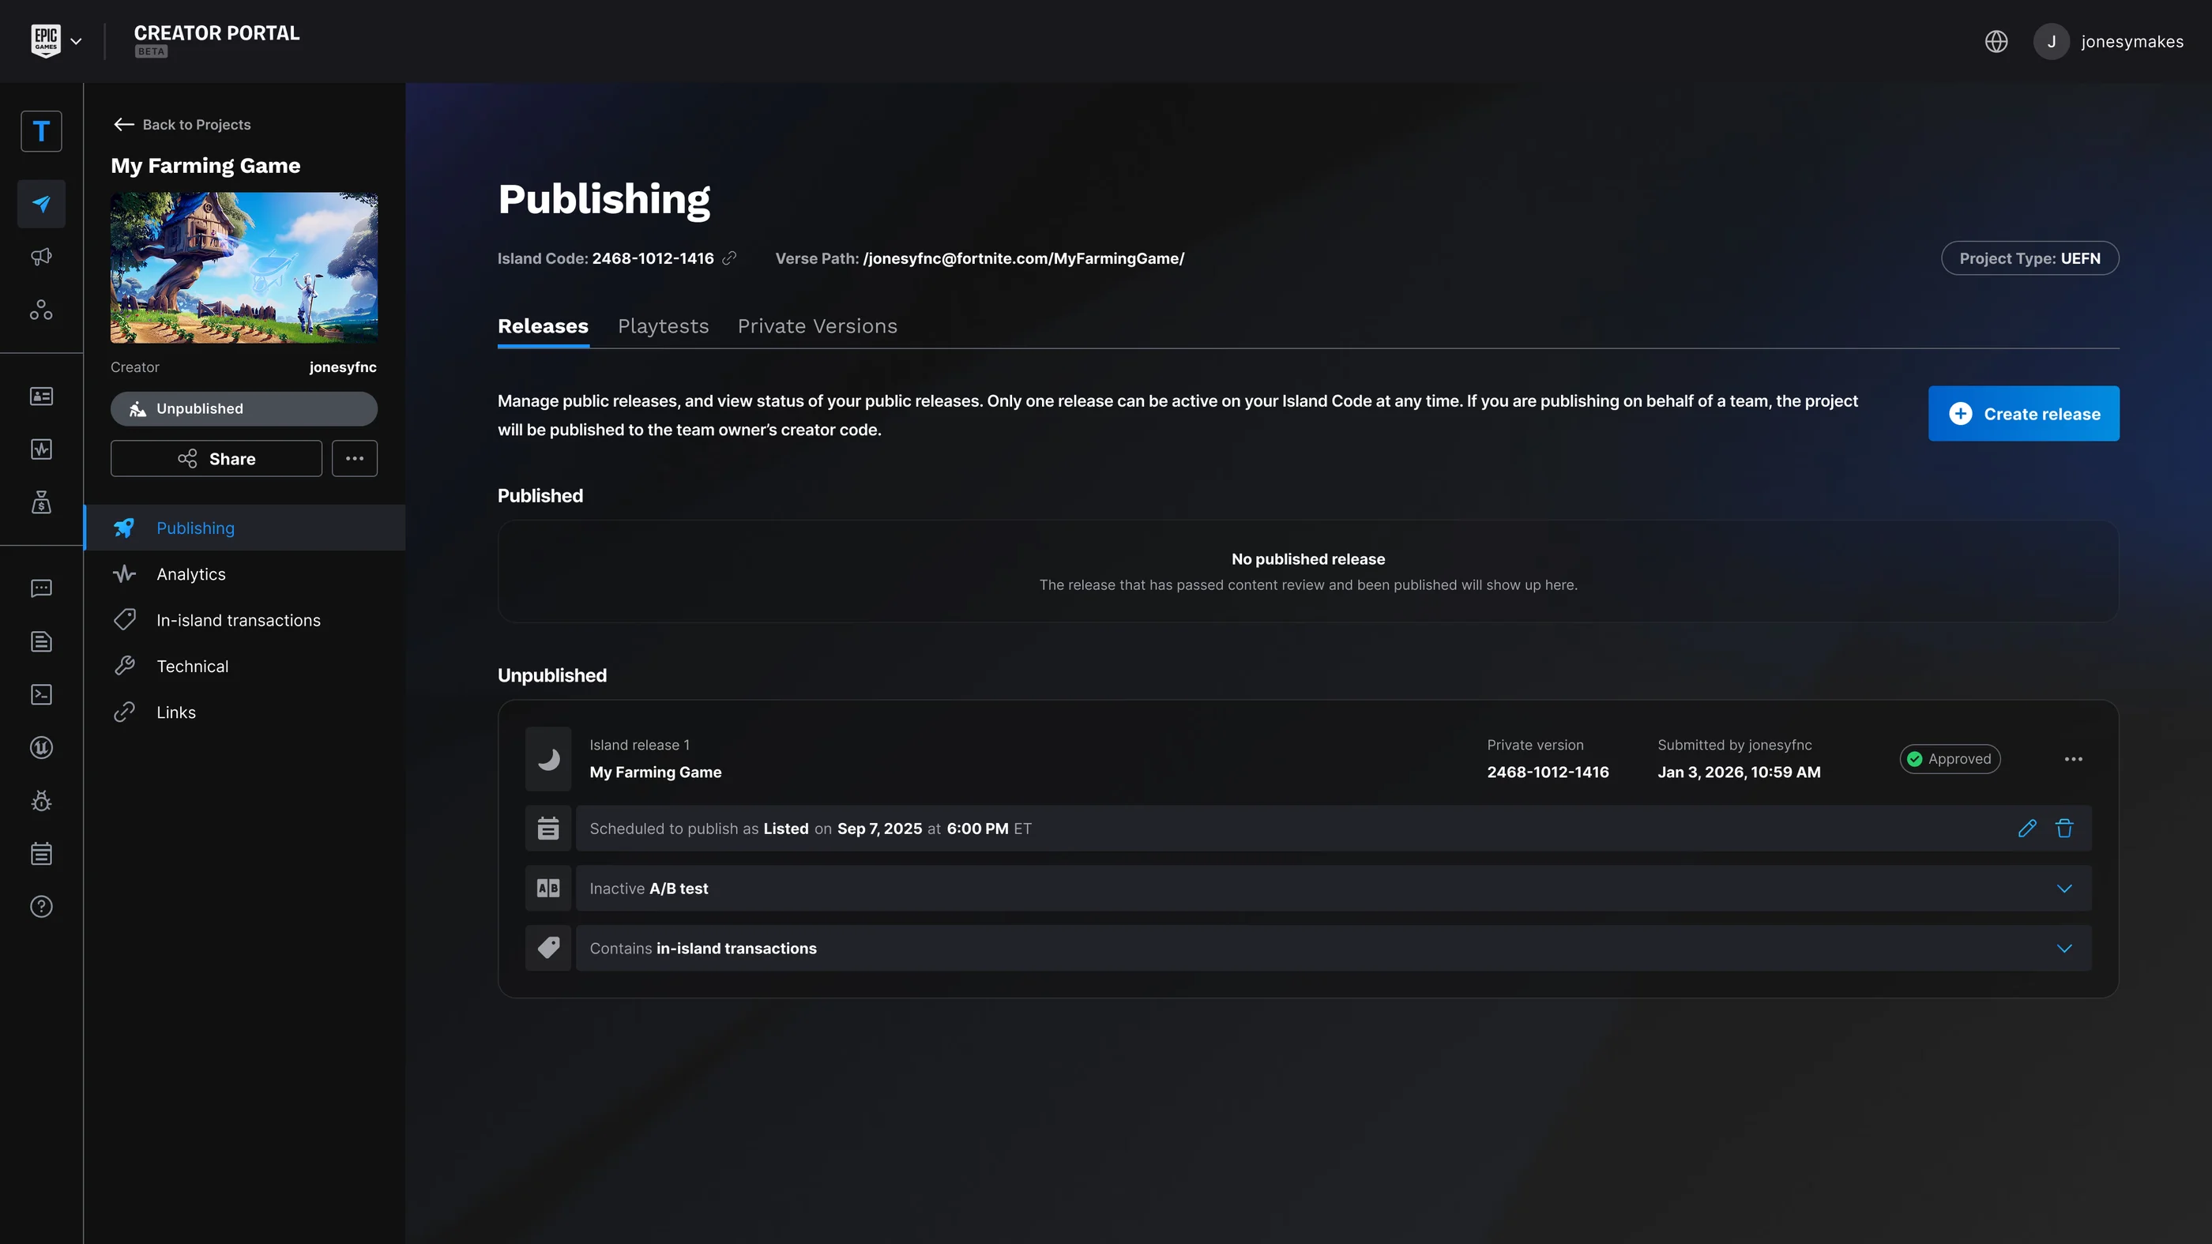
Task: Go back to Projects
Action: click(182, 125)
